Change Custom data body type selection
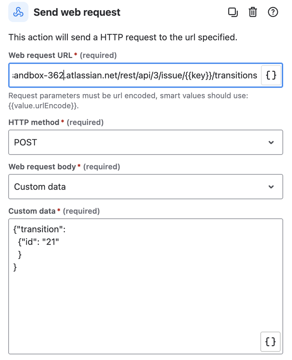292x360 pixels. pos(145,187)
